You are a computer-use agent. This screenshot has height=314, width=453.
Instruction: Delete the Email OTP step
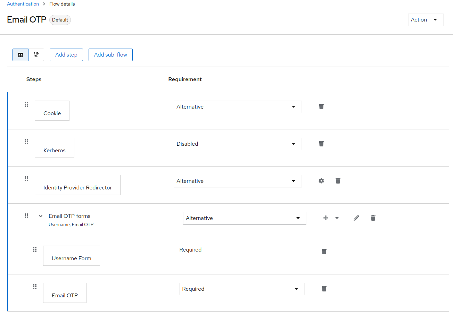coord(324,289)
